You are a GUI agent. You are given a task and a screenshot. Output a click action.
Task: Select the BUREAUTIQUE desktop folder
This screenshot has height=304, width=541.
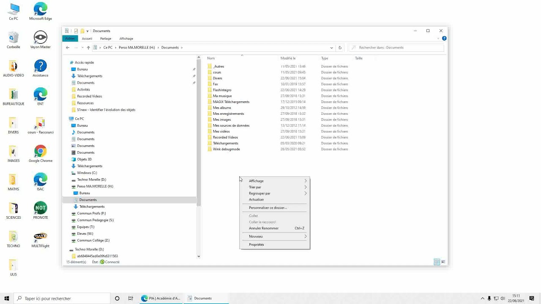(x=14, y=97)
